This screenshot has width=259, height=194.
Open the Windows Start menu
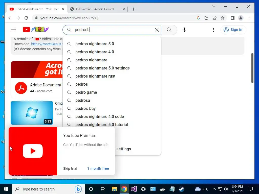pos(6,189)
